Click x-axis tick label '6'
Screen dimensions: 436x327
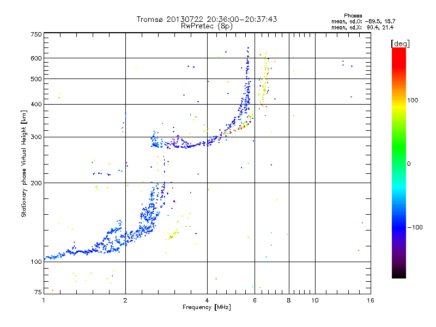click(x=255, y=300)
